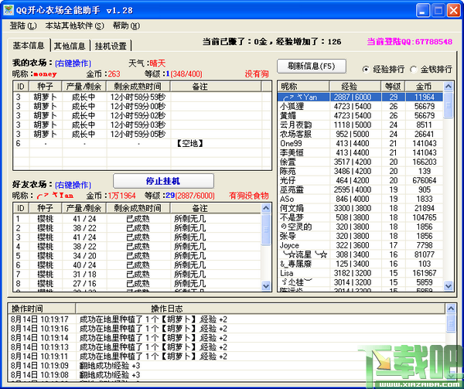Select 李美恒 in ranking list
Image resolution: width=464 pixels, height=389 pixels.
click(360, 152)
